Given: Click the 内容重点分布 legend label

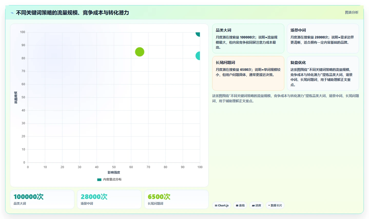Looking at the screenshot, I should click(x=112, y=179).
